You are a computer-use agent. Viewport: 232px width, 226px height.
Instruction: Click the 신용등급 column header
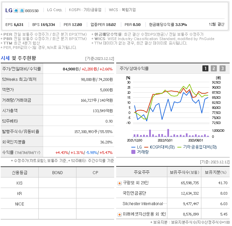coord(20,172)
